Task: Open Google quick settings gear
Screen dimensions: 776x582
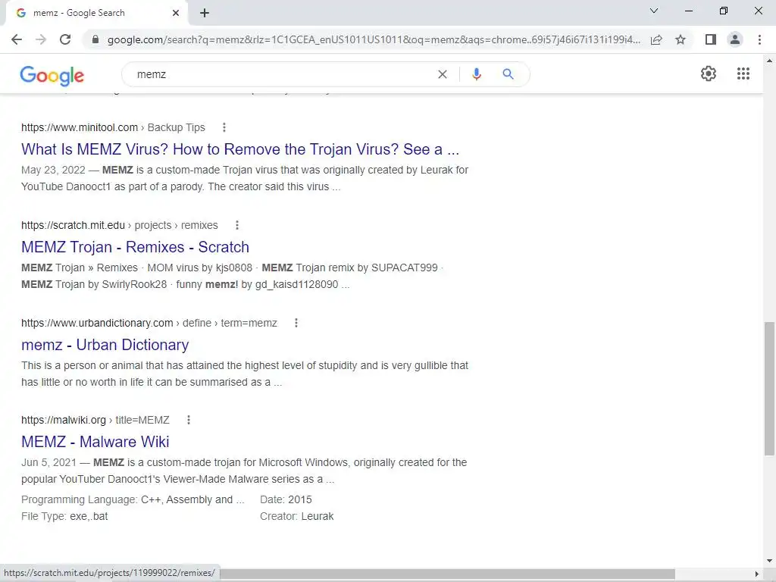Action: [x=709, y=74]
